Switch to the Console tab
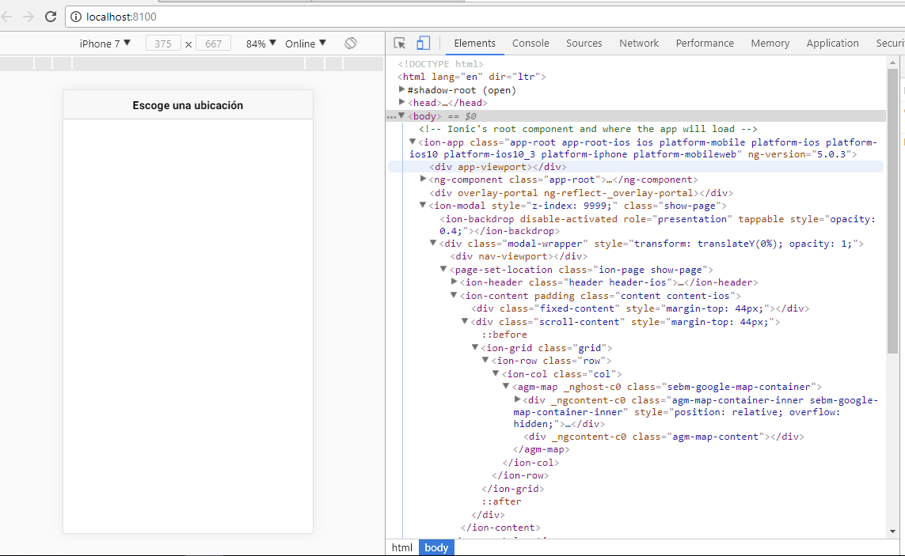 point(530,43)
